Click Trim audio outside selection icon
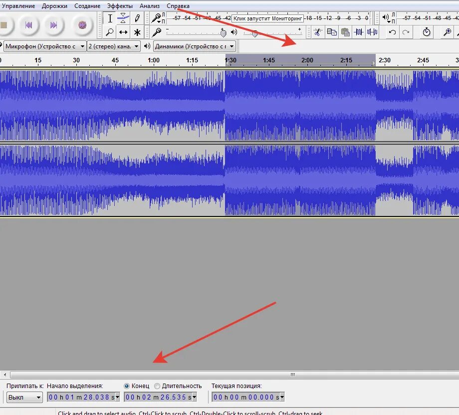 pos(359,32)
